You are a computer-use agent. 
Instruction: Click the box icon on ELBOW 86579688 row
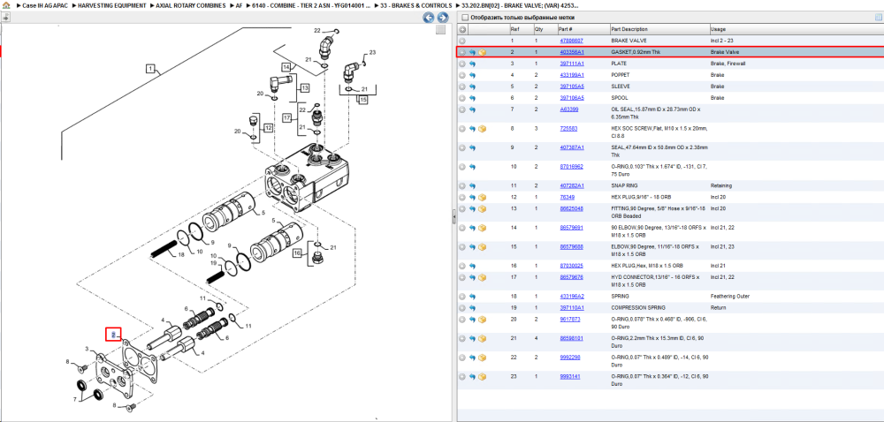pyautogui.click(x=483, y=247)
